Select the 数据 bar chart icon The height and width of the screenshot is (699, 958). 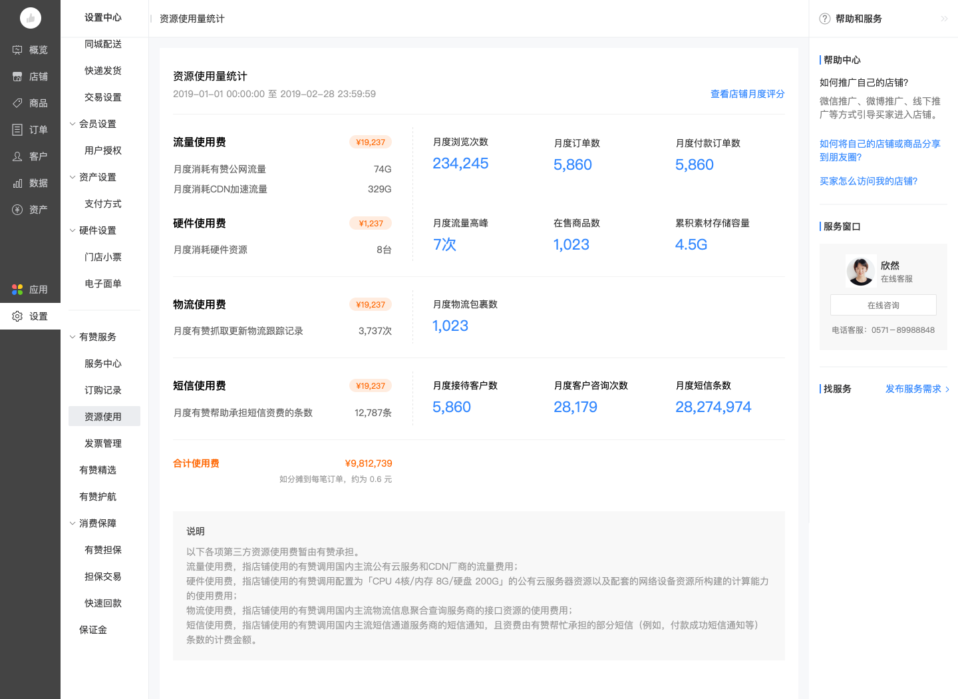pos(17,183)
